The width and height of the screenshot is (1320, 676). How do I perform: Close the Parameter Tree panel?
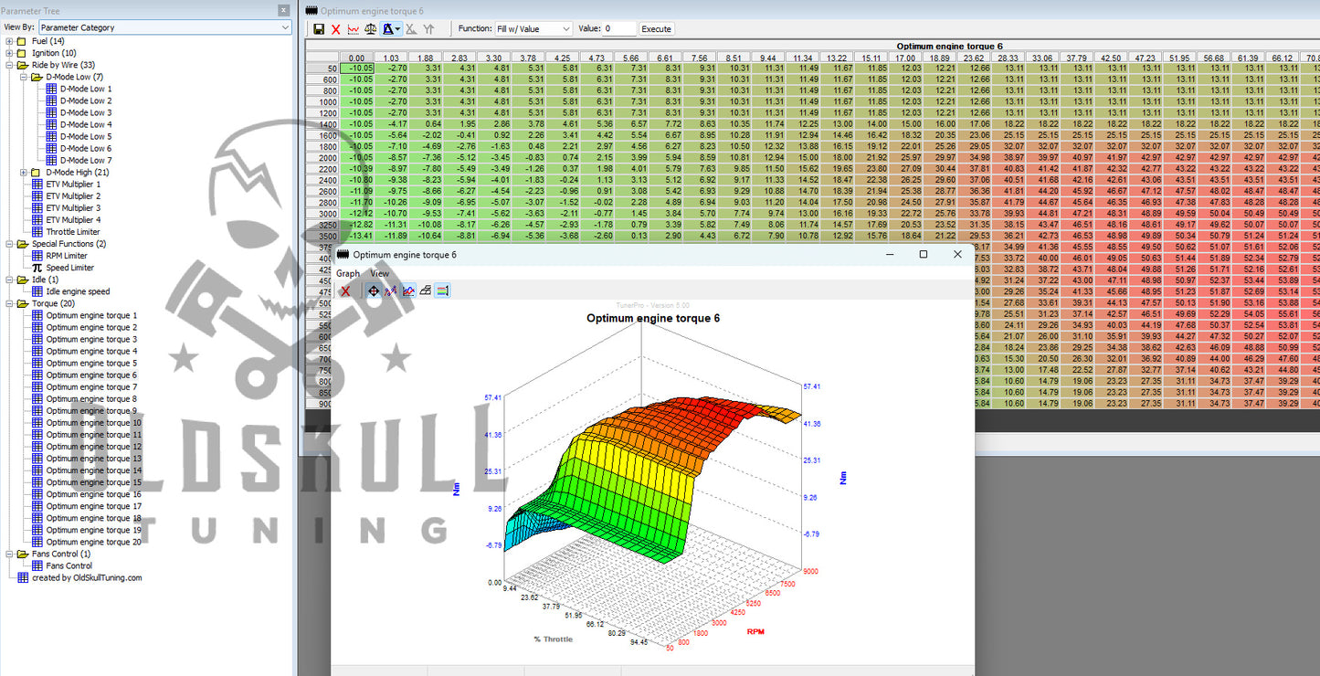pos(283,10)
